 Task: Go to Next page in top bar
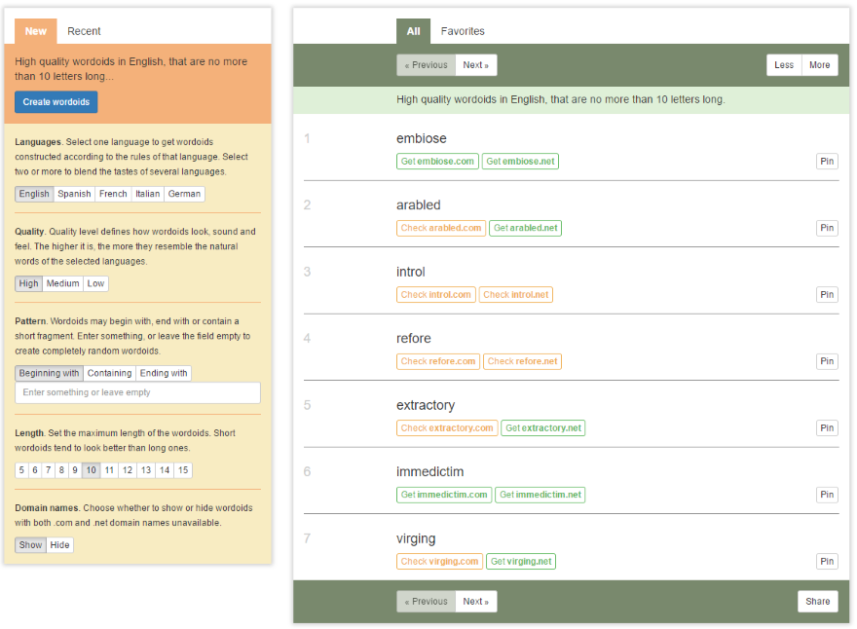click(475, 65)
